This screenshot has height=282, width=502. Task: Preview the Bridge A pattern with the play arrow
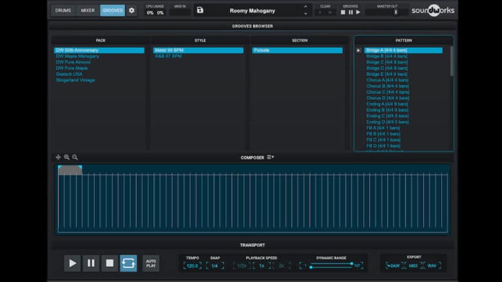358,51
